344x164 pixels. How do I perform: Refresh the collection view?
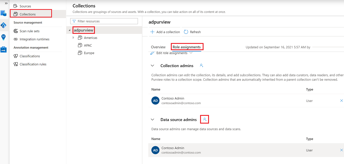click(x=192, y=32)
